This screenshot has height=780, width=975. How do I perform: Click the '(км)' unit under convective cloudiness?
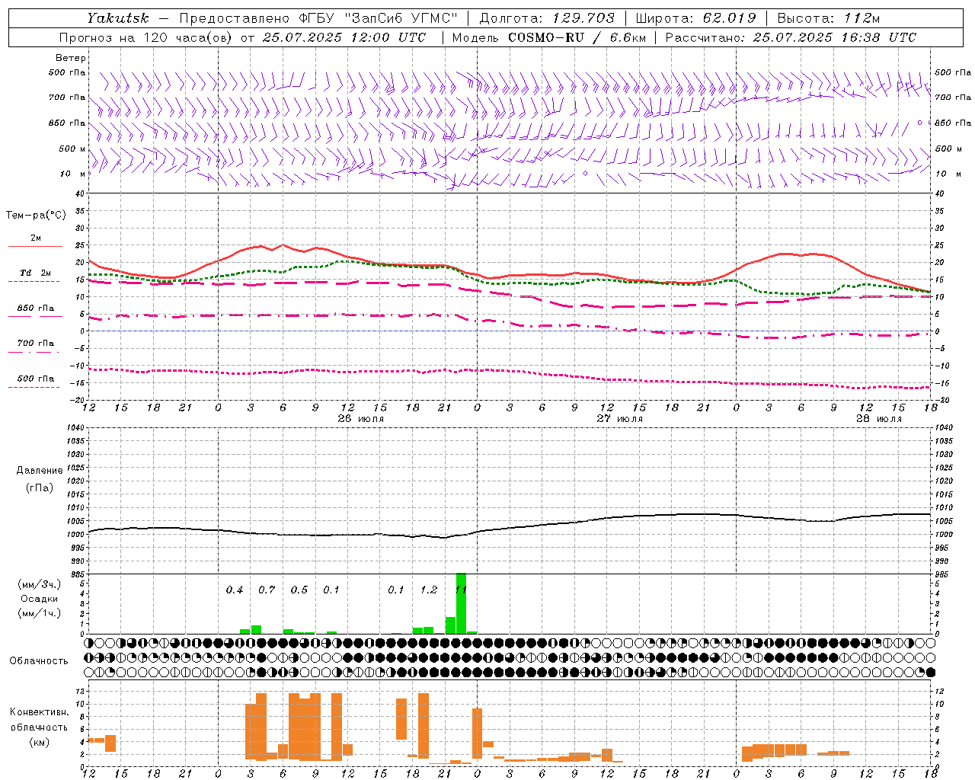pos(39,742)
